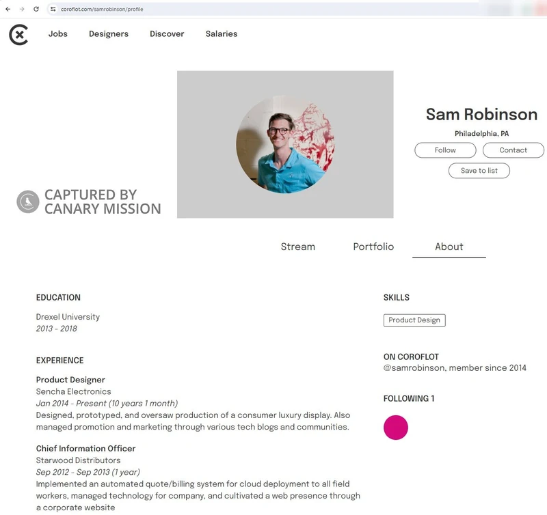
Task: Go back with browser back arrow
Action: (x=8, y=9)
